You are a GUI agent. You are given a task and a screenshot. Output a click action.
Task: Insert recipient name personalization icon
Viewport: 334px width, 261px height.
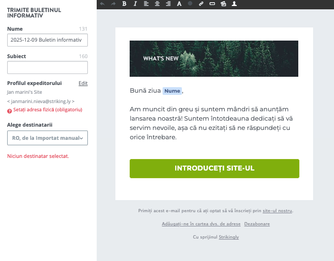235,4
